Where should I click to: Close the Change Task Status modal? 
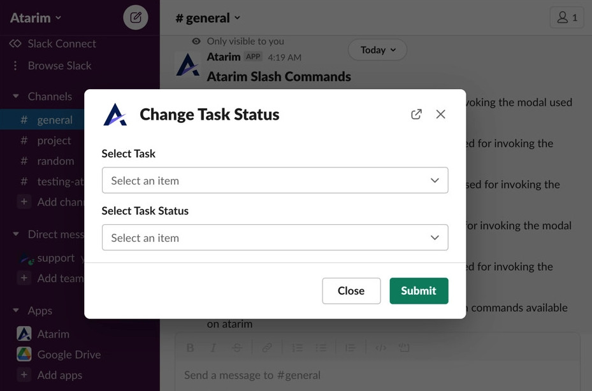click(x=440, y=115)
